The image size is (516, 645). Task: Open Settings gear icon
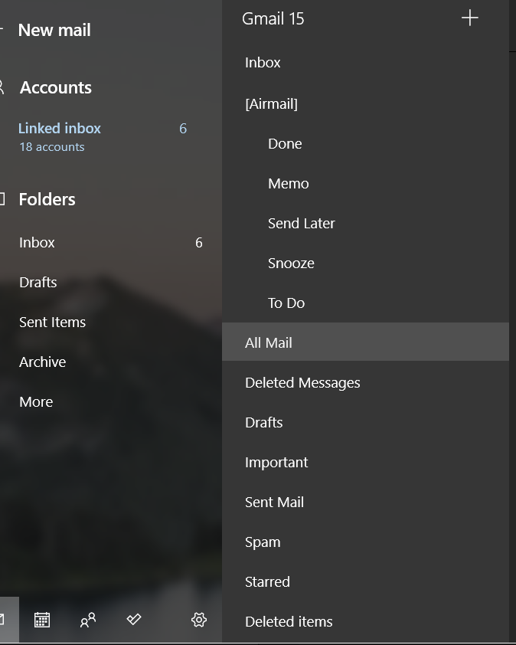click(x=199, y=620)
